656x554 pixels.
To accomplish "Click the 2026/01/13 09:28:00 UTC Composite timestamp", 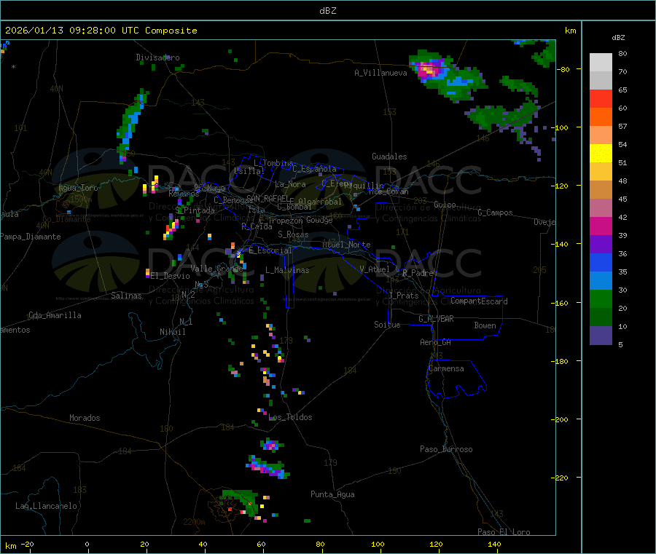I will (x=101, y=31).
